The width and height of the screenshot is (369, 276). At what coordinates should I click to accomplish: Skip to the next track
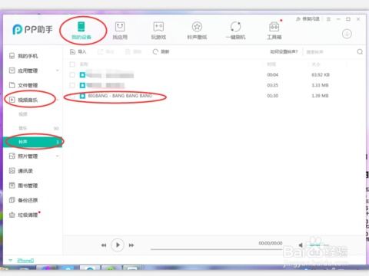(131, 245)
